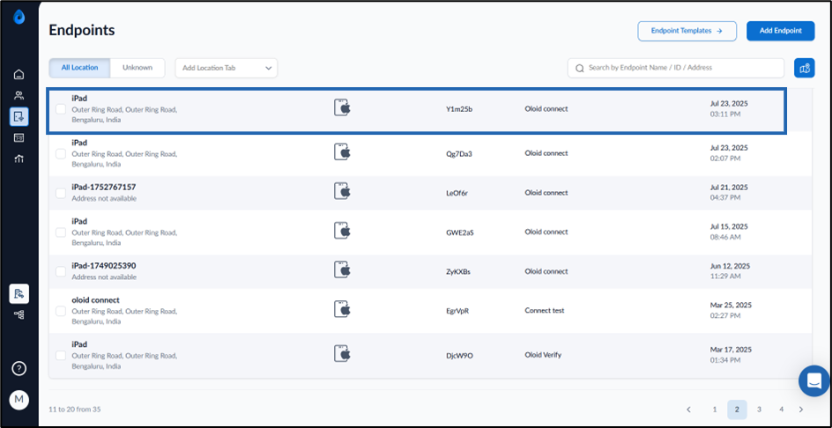The height and width of the screenshot is (428, 832).
Task: Click the iPad device icon for DjcW9O
Action: [x=342, y=353]
